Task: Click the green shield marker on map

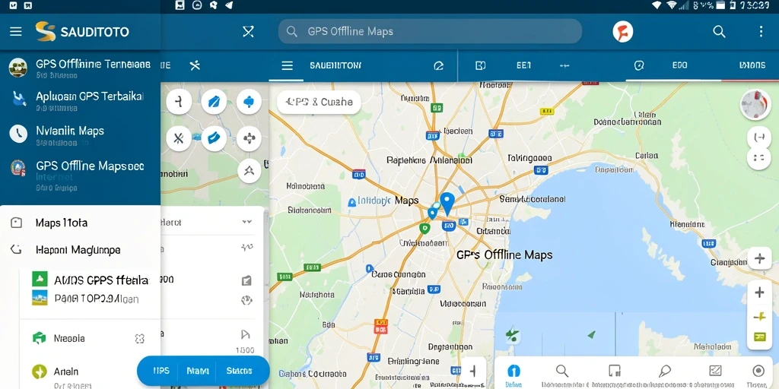Action: (x=424, y=228)
